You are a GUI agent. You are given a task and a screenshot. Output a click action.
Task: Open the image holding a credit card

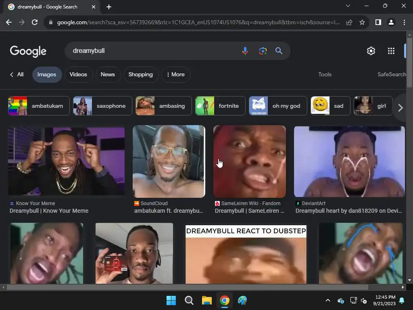click(x=134, y=253)
